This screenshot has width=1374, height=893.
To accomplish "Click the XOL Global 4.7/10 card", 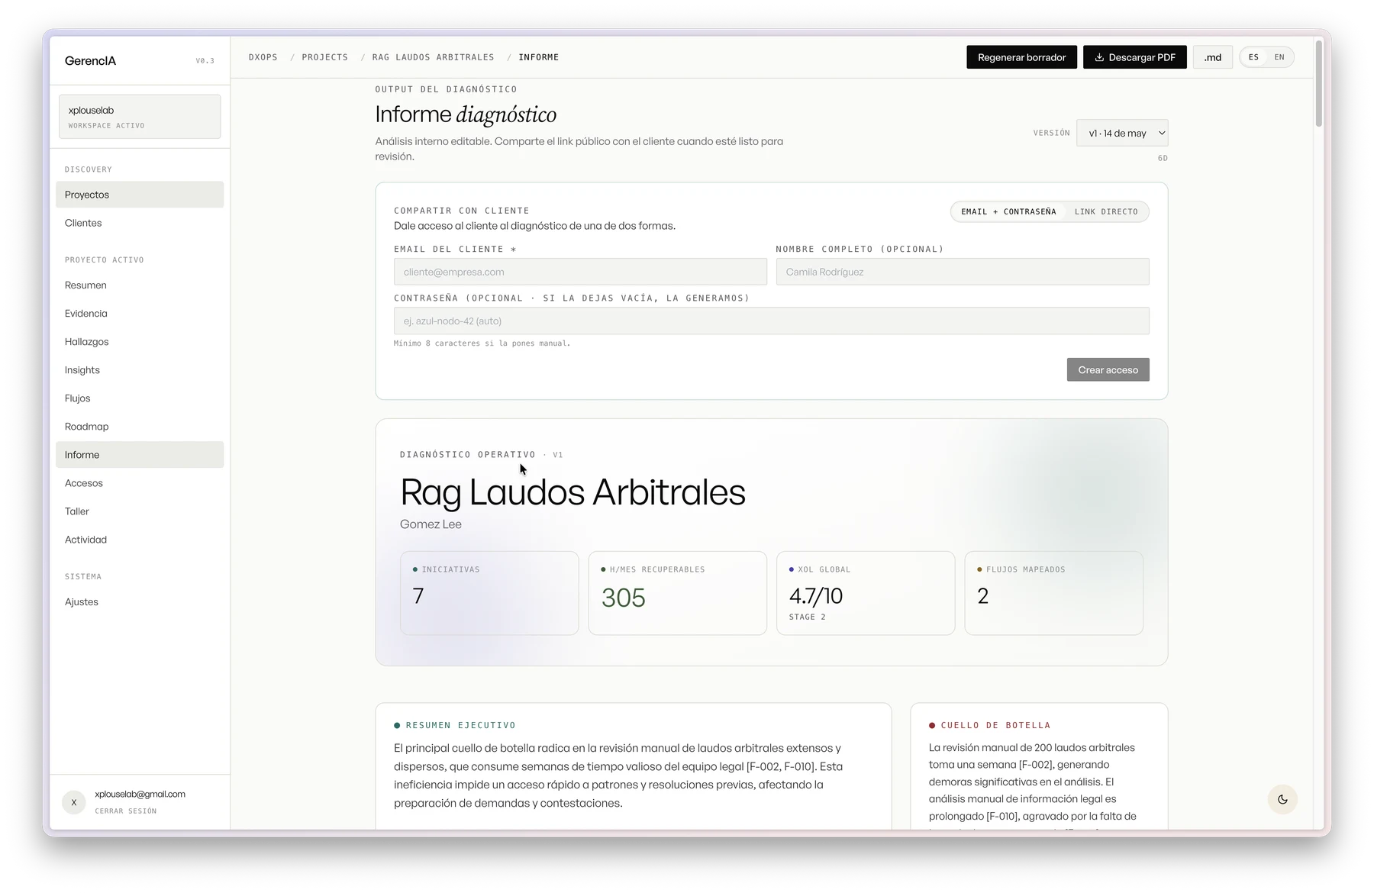I will point(866,593).
